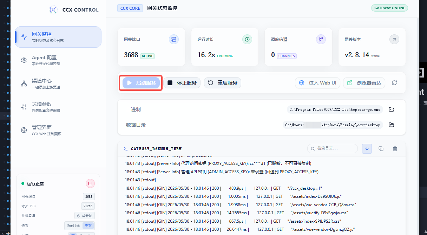This screenshot has height=235, width=427.
Task: Click the CCX CONTROL logo icon
Action: click(53, 10)
